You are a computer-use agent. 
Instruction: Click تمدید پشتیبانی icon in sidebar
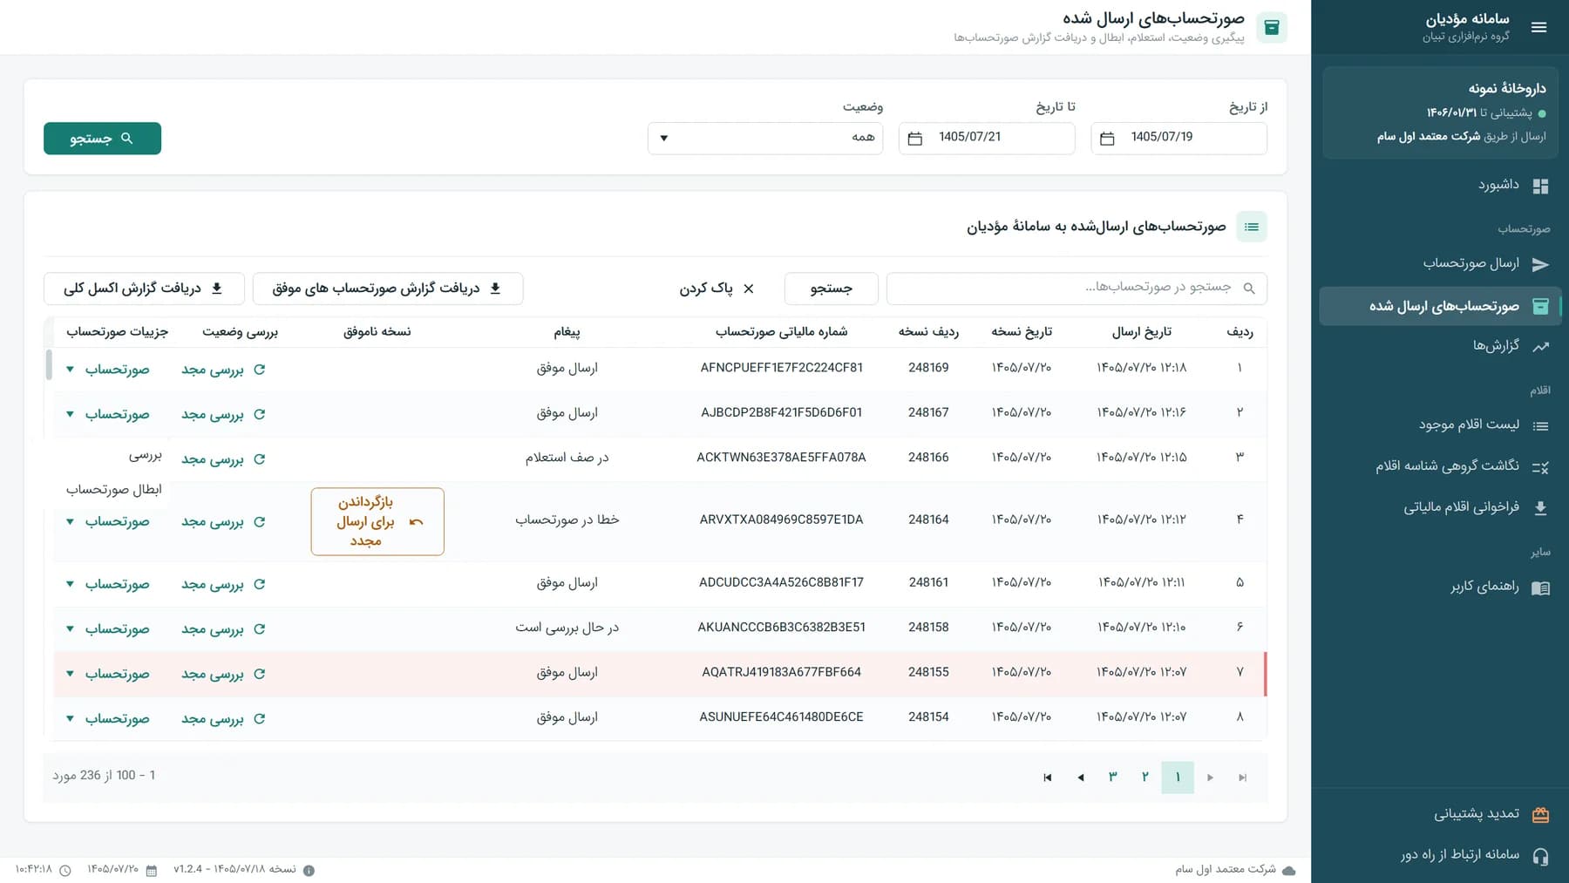point(1540,815)
